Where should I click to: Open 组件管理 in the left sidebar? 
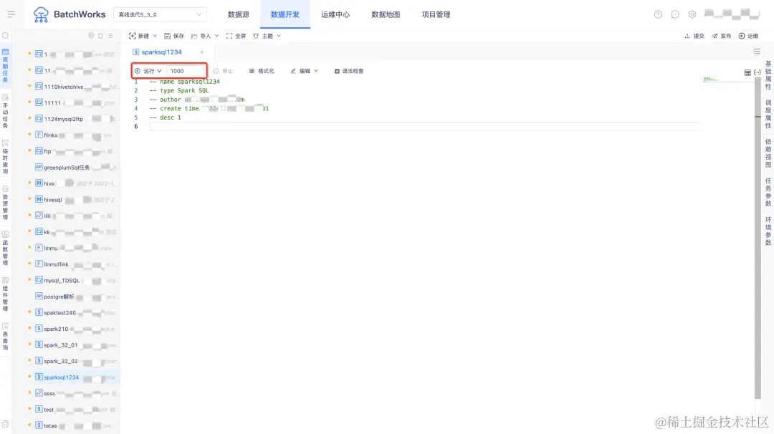click(x=6, y=294)
